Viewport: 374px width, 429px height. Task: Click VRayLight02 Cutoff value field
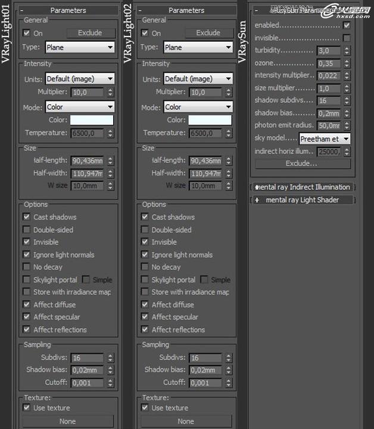205,383
